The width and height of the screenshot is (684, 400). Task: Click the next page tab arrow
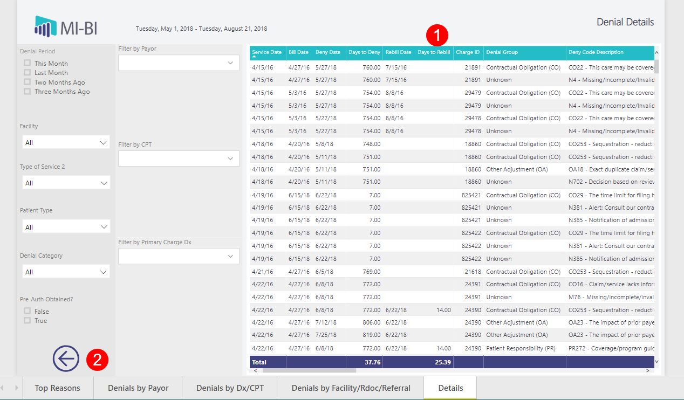16,388
